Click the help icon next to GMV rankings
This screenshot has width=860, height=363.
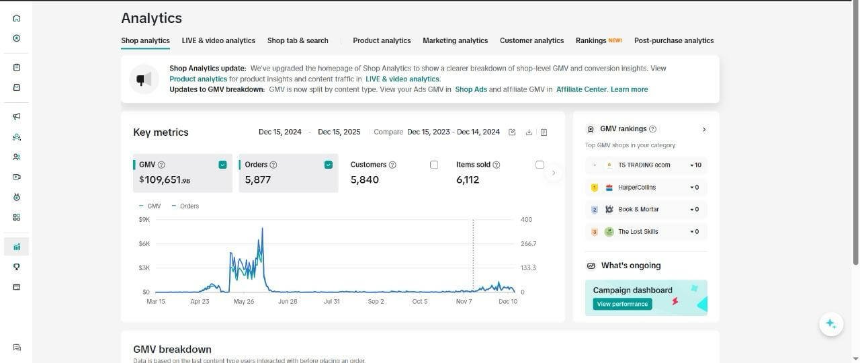coord(653,129)
